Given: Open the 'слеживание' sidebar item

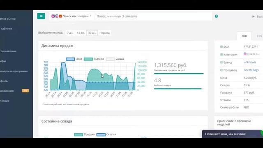Looking at the screenshot, I should [x=8, y=51].
